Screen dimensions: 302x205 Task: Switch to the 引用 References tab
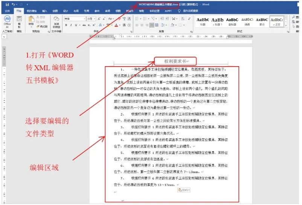coord(87,11)
